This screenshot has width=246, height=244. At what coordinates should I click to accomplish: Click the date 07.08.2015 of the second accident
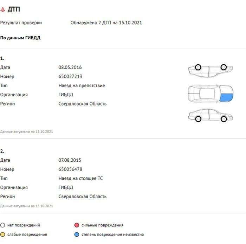[x=70, y=160]
